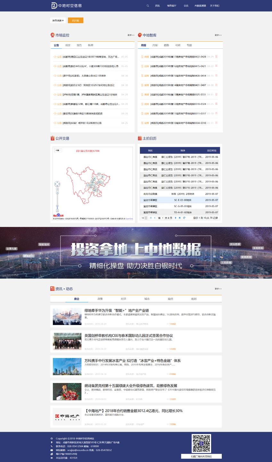The height and width of the screenshot is (462, 272).
Task: Open the 万科携手中行 news thumbnail
Action: (x=67, y=366)
